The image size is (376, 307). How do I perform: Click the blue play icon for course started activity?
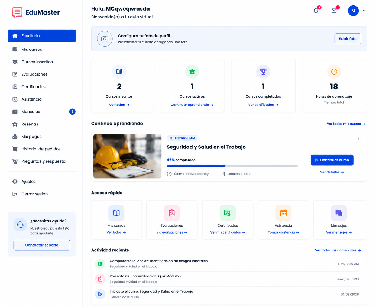(x=100, y=294)
